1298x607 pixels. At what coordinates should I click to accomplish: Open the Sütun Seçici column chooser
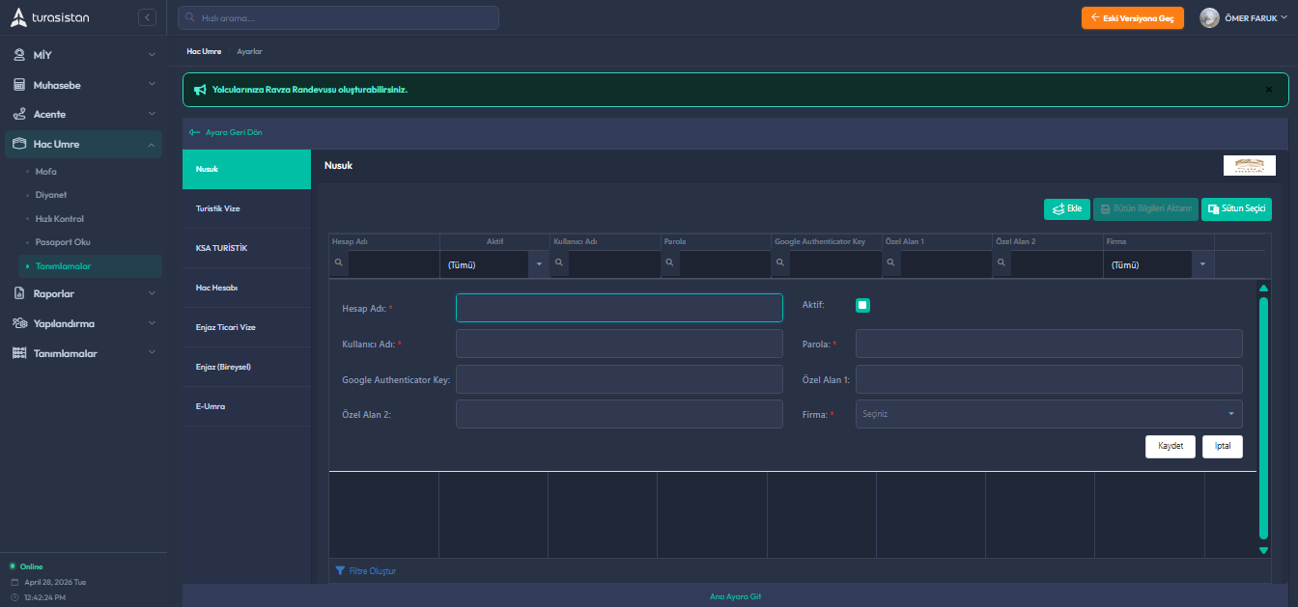1236,208
